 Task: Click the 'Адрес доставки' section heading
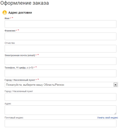point(20,13)
